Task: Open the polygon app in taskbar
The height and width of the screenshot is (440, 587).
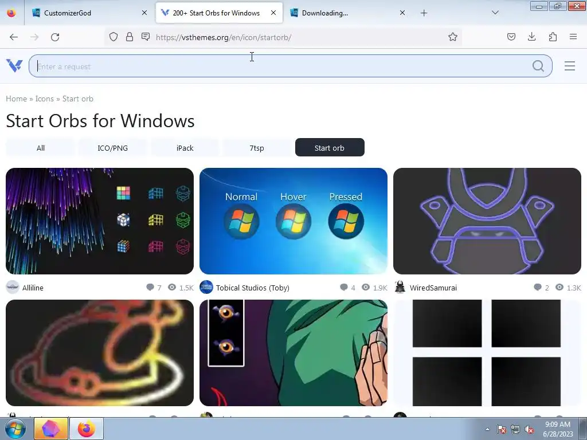Action: pyautogui.click(x=51, y=429)
